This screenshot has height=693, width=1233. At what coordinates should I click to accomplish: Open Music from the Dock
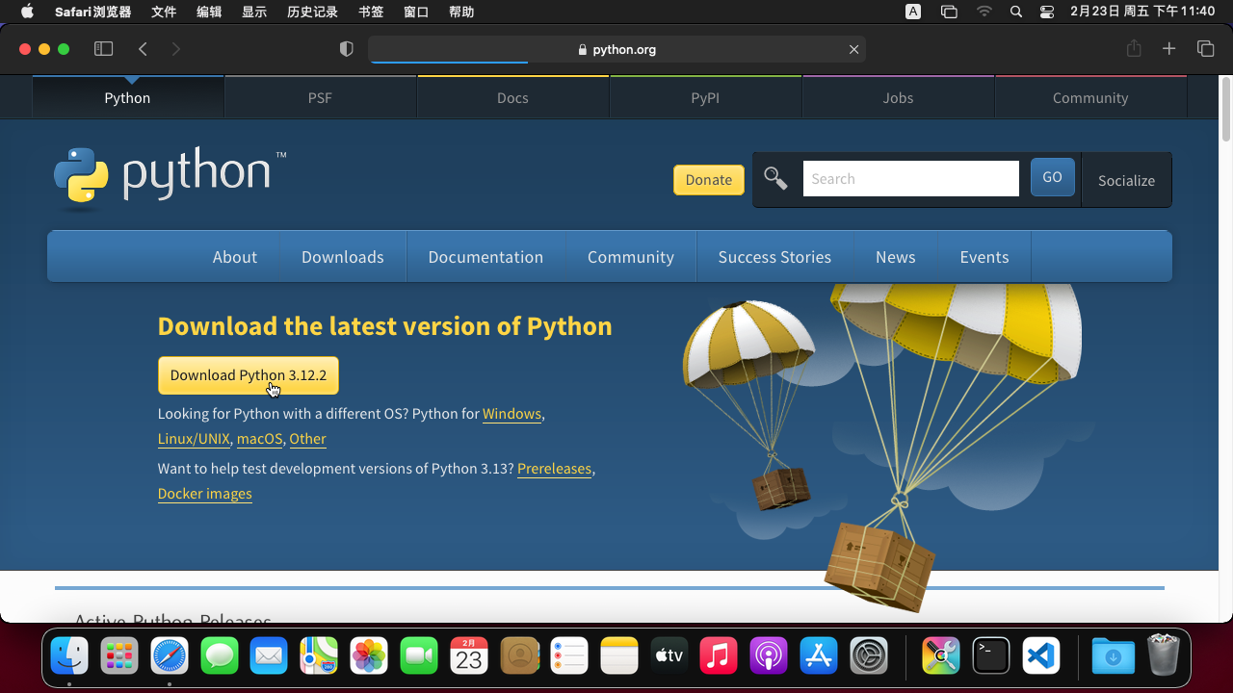(719, 656)
